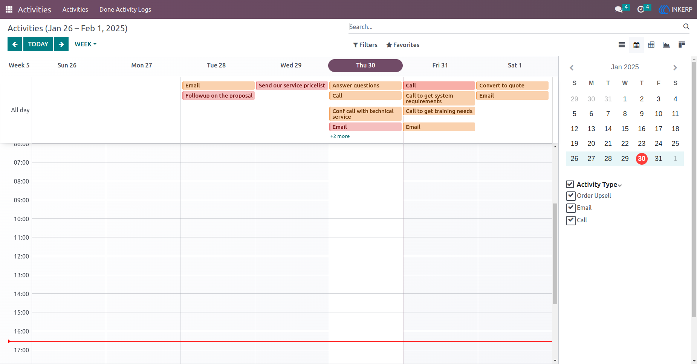Image resolution: width=697 pixels, height=364 pixels.
Task: Open the WEEK scale dropdown
Action: click(86, 44)
